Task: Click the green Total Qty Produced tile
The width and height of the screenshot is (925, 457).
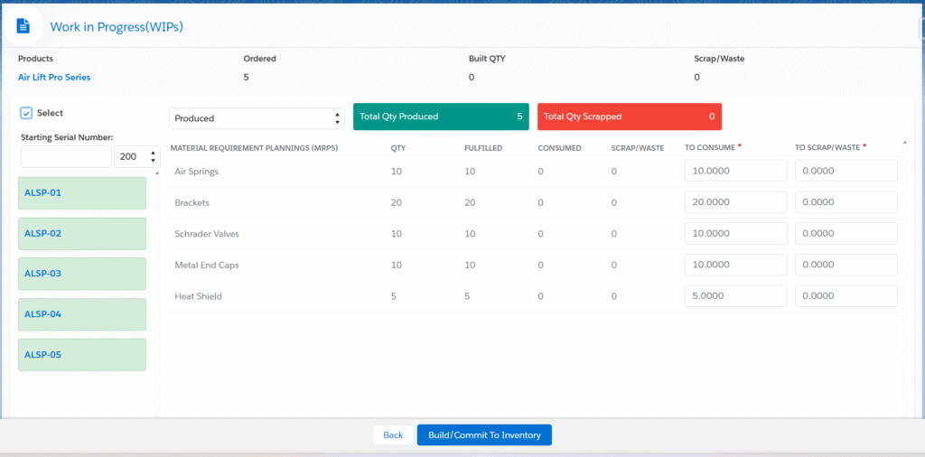Action: tap(441, 117)
